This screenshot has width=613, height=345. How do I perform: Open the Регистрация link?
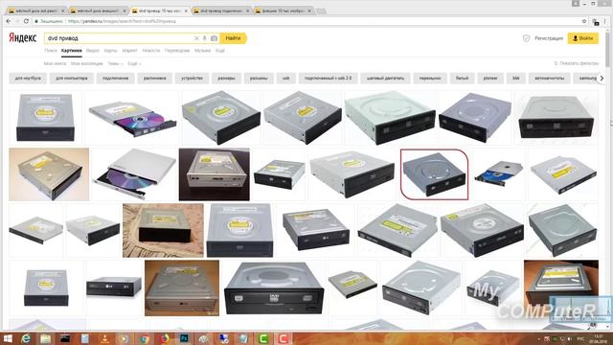click(x=549, y=38)
